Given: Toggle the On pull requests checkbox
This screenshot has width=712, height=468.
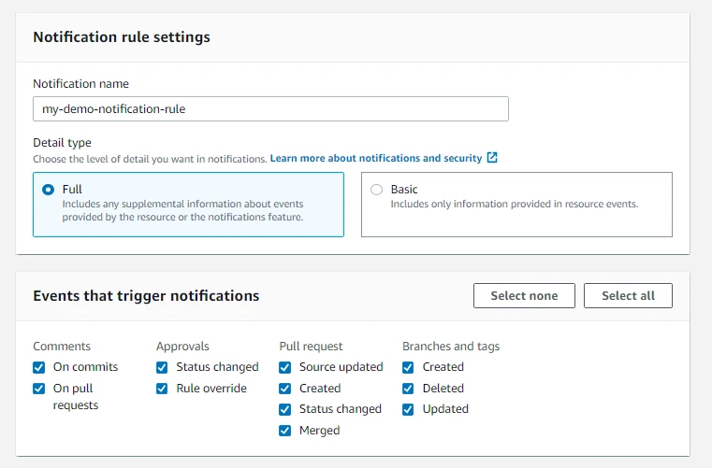Looking at the screenshot, I should [39, 389].
